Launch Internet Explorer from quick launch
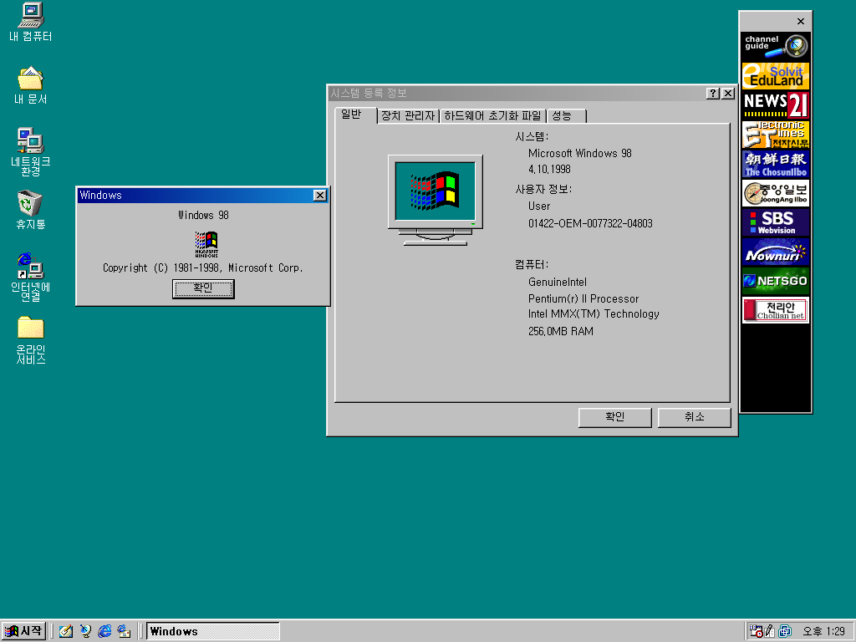This screenshot has height=642, width=856. pos(104,631)
